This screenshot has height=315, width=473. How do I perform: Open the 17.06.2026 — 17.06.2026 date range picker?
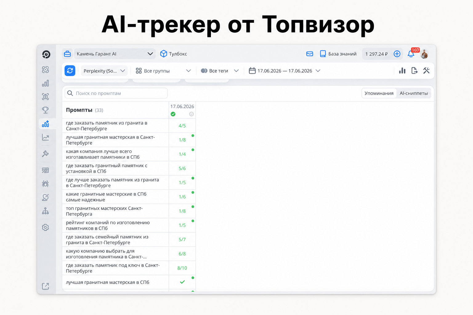click(285, 71)
